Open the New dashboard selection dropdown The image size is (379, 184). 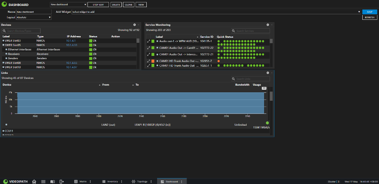click(68, 5)
